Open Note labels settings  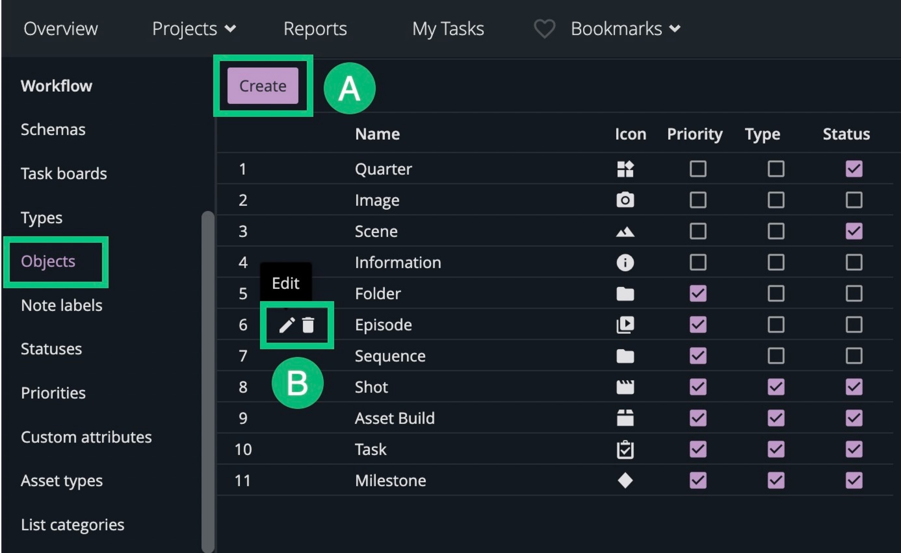click(61, 305)
